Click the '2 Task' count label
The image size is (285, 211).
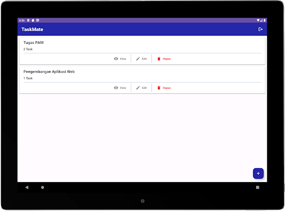tap(28, 49)
